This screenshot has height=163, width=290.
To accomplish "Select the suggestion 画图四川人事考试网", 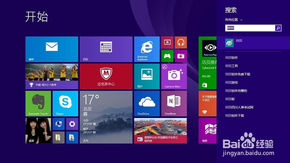I will pos(239,107).
